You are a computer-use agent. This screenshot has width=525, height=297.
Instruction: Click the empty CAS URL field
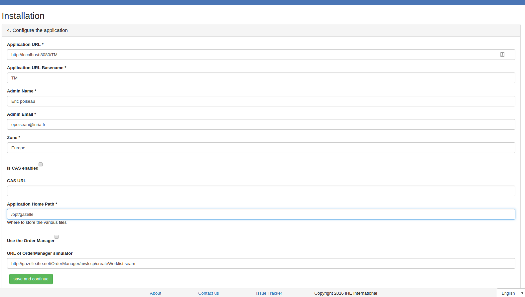click(261, 191)
